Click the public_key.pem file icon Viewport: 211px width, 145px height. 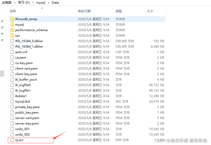(x=12, y=113)
